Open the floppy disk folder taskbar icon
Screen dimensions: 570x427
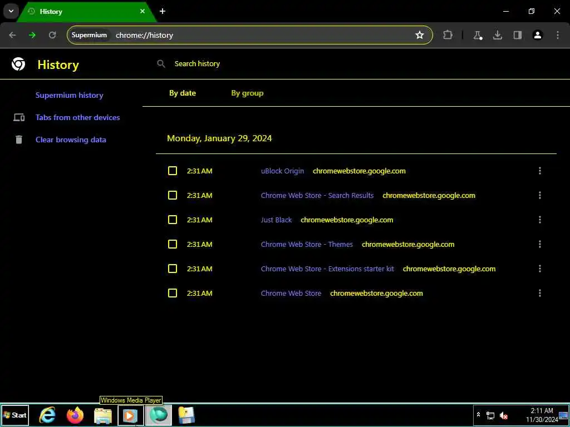[186, 415]
